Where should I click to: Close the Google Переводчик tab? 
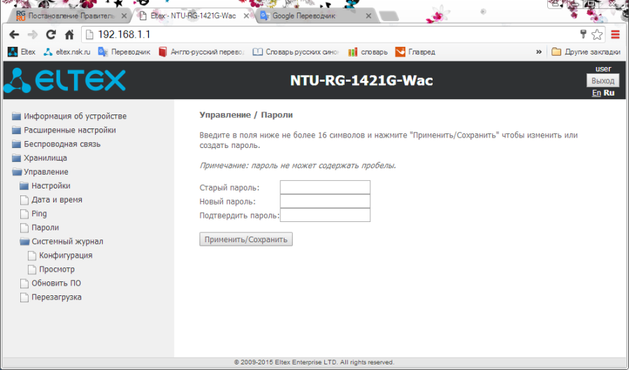368,16
